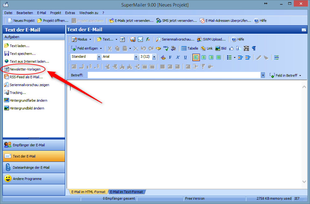Viewport: 310px width, 204px height.
Task: Align text right
Action: pyautogui.click(x=211, y=57)
